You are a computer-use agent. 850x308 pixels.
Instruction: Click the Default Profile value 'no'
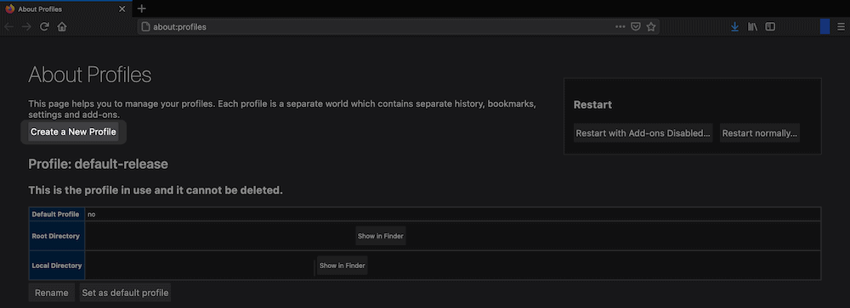pyautogui.click(x=92, y=215)
